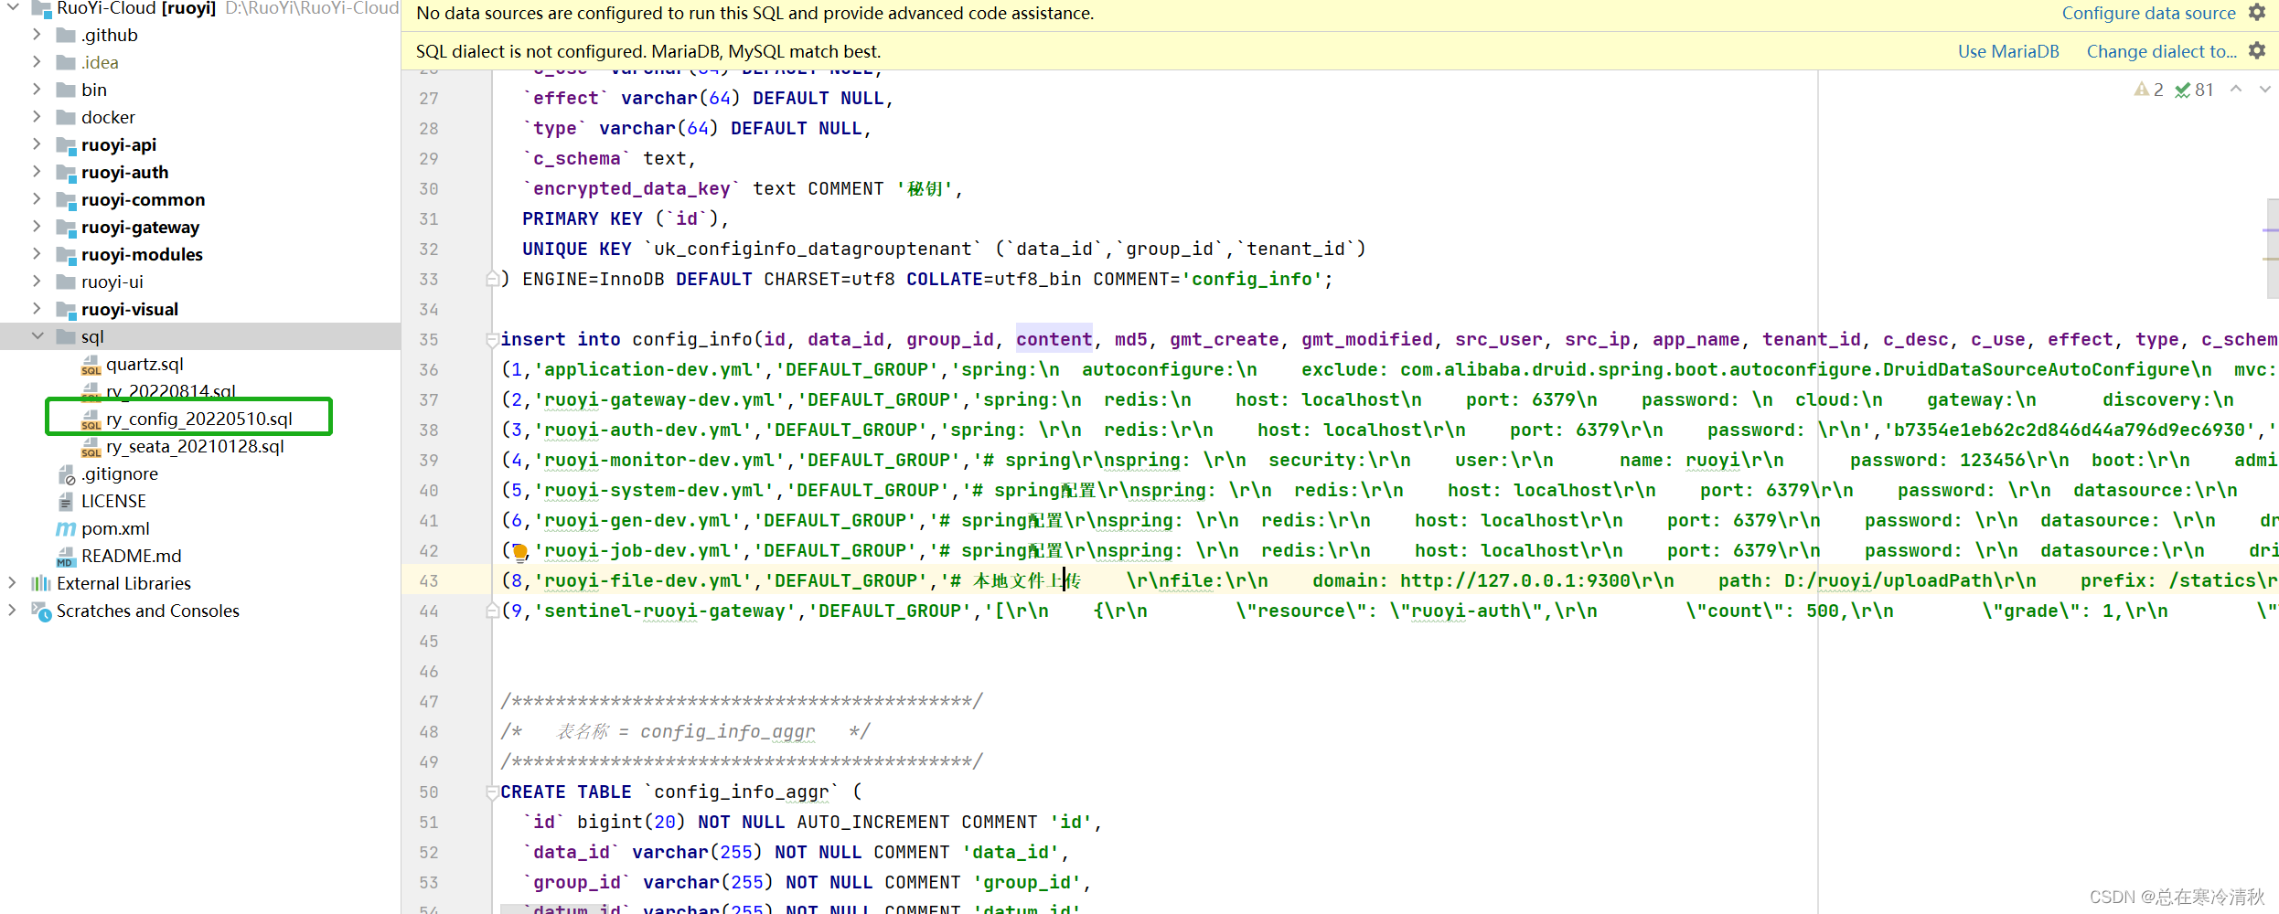The image size is (2279, 914).
Task: Click 'ruoyi-job-dev.yml' on line 42
Action: 637,551
